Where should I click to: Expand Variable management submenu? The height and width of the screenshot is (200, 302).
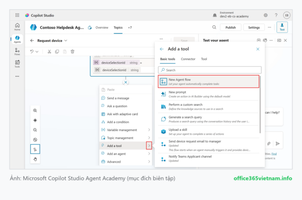(x=149, y=130)
